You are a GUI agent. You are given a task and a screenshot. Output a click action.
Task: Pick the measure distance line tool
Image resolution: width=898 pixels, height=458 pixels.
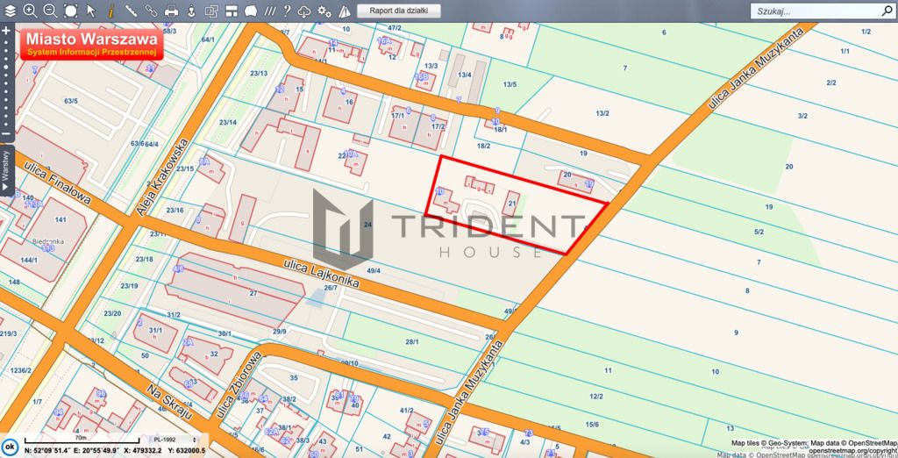(132, 11)
